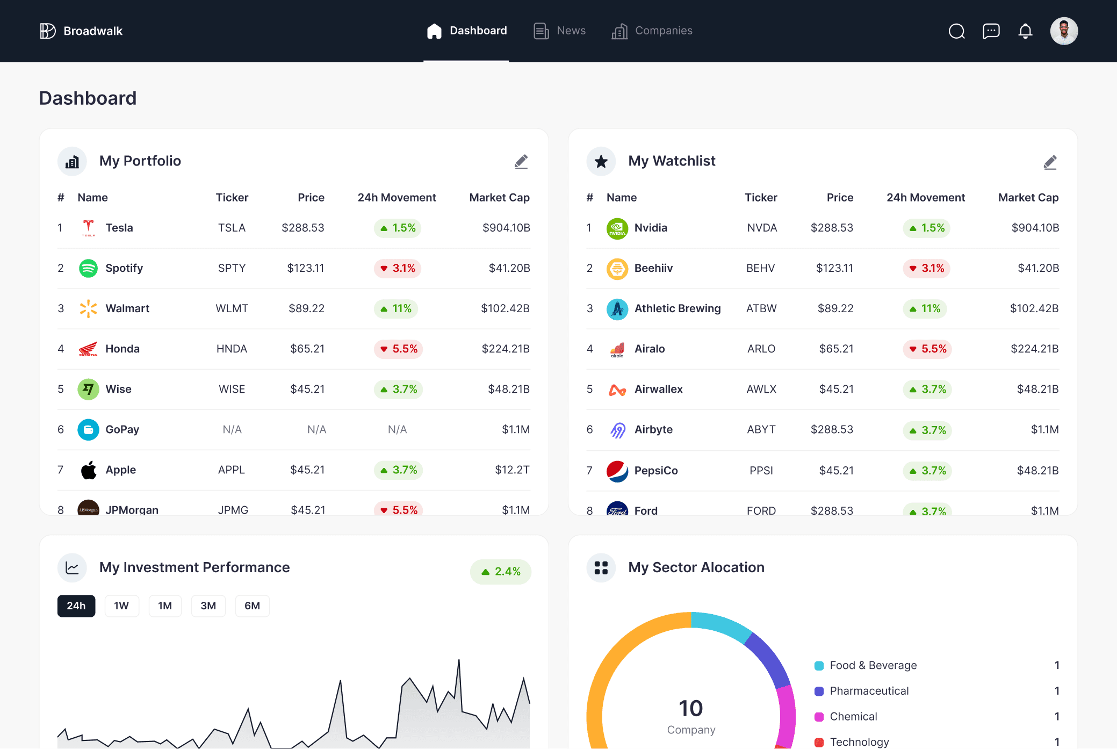The image size is (1117, 749).
Task: Open the Nvidia company name
Action: point(651,228)
